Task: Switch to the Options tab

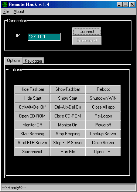Action: tap(14, 60)
